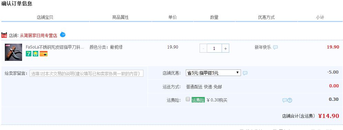Click the yellow guarantee service icon
343x130 pixels.
36,54
